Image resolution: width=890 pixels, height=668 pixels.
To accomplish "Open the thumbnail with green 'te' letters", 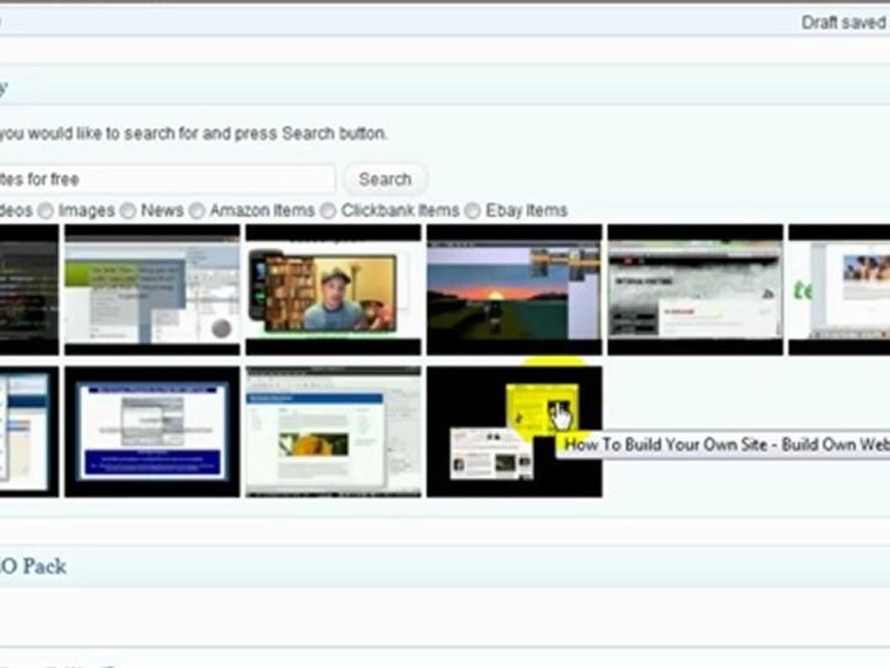I will click(840, 289).
